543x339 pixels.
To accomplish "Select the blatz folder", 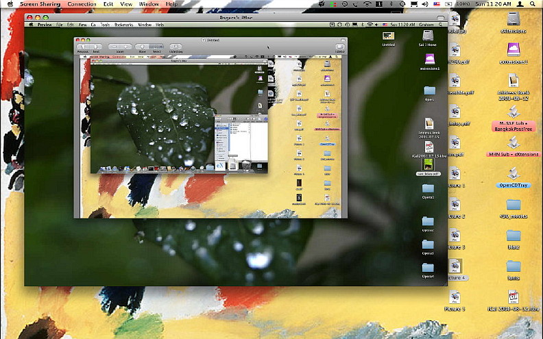I will coord(514,236).
